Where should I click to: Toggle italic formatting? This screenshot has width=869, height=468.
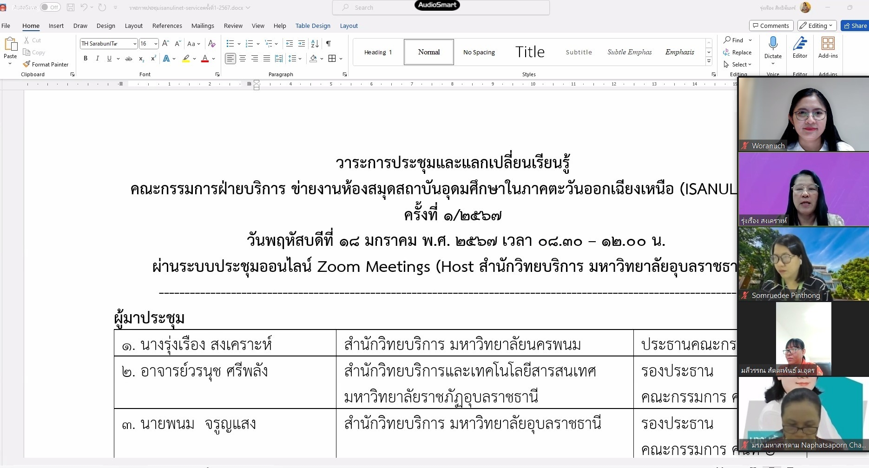(97, 59)
